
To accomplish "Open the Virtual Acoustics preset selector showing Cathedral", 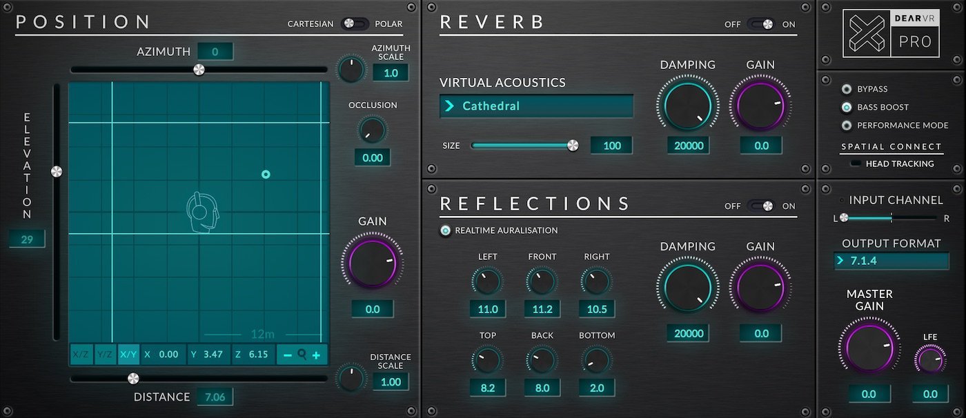I will tap(535, 106).
